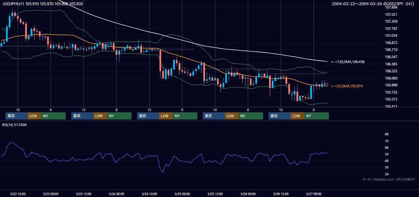Click the 105.735 price axis value
This screenshot has width=419, height=197.
tap(391, 92)
